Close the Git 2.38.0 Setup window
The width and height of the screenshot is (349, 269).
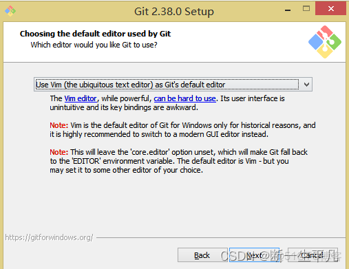click(x=330, y=9)
